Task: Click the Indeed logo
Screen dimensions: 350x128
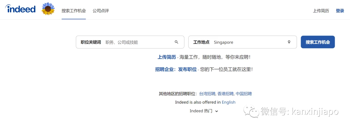Action: pos(20,9)
